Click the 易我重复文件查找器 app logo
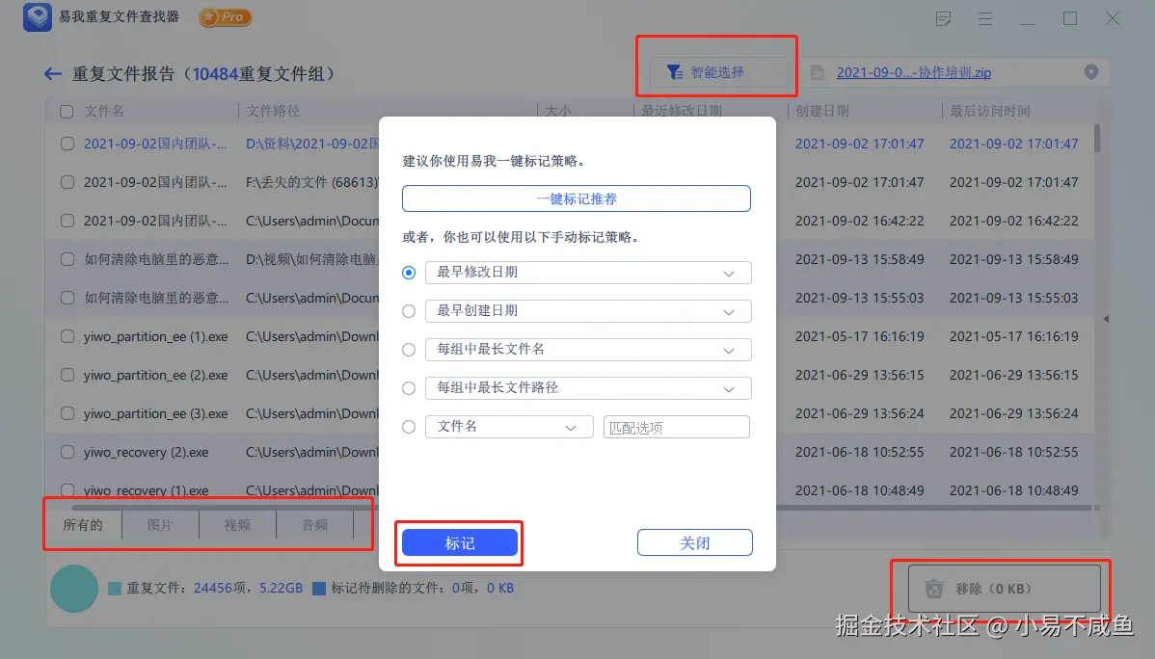 coord(37,17)
